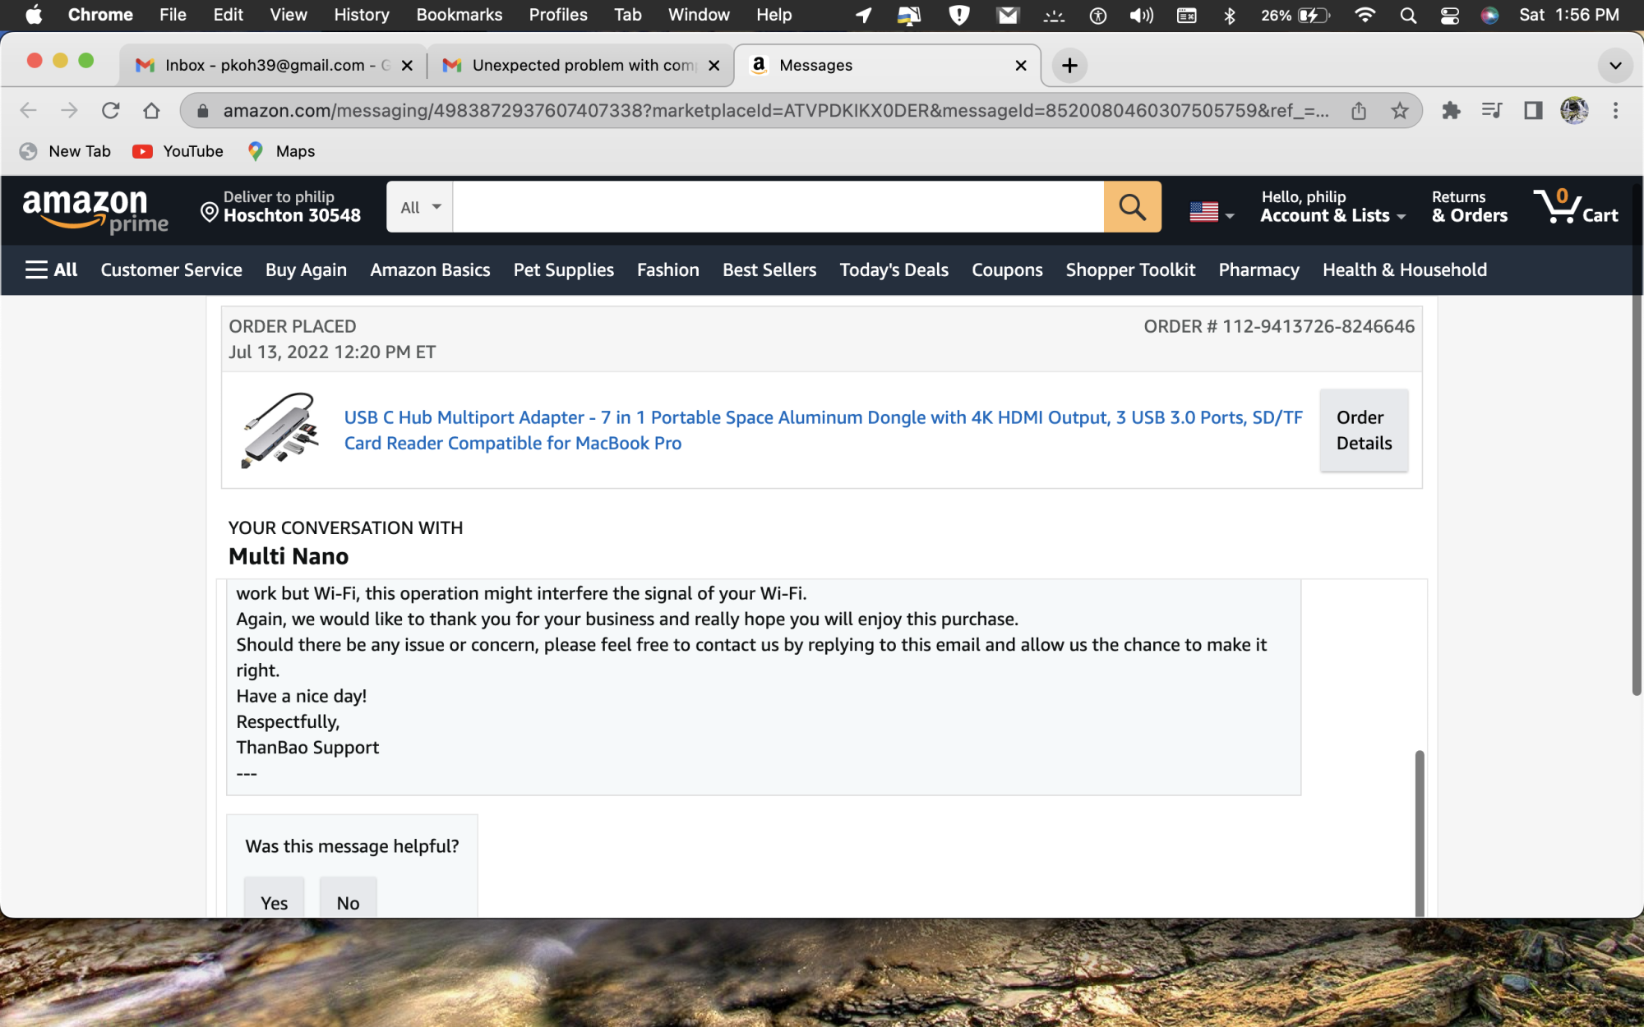Open the All hamburger menu

[x=51, y=269]
